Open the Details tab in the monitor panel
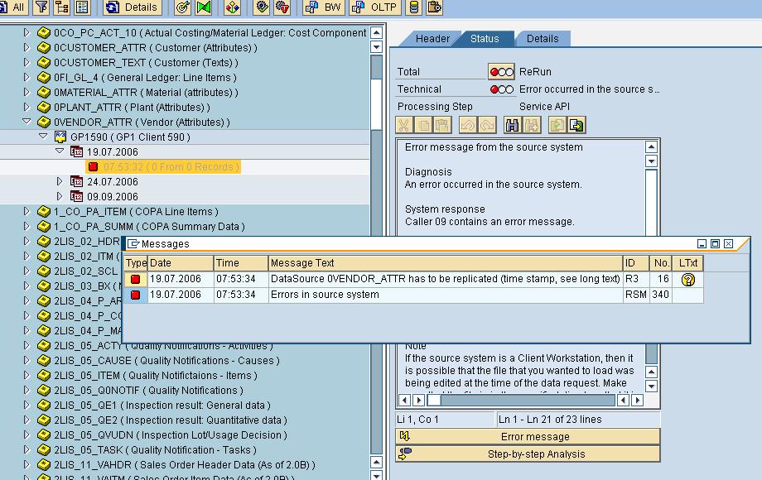The width and height of the screenshot is (762, 480). (x=543, y=38)
